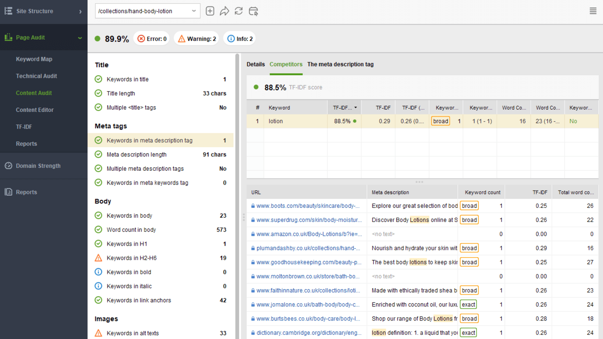Click the refresh audit icon
This screenshot has width=603, height=339.
tap(239, 11)
